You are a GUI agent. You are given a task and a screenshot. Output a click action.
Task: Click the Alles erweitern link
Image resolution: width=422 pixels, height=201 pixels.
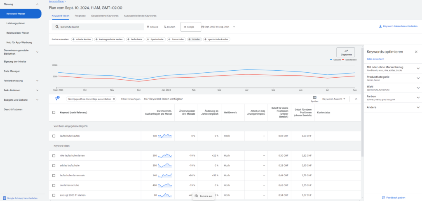[x=375, y=59]
